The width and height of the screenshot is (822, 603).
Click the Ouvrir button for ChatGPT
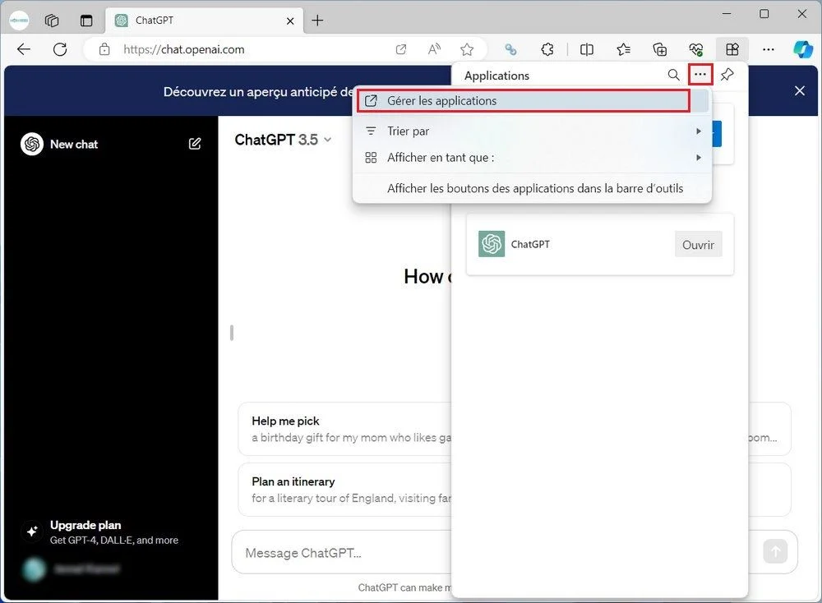[698, 245]
